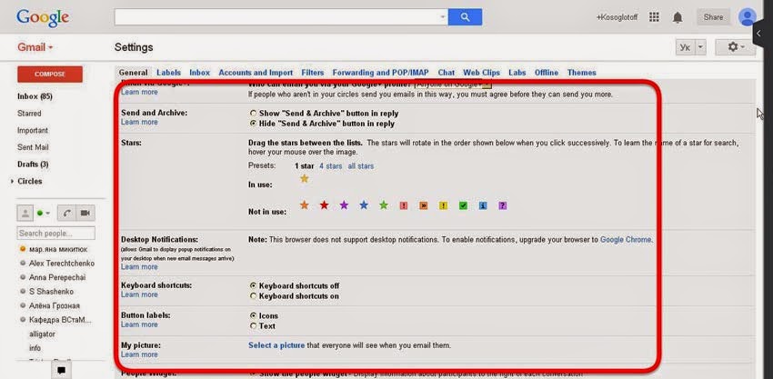Switch to the Inbox settings tab
The image size is (773, 379).
point(200,73)
